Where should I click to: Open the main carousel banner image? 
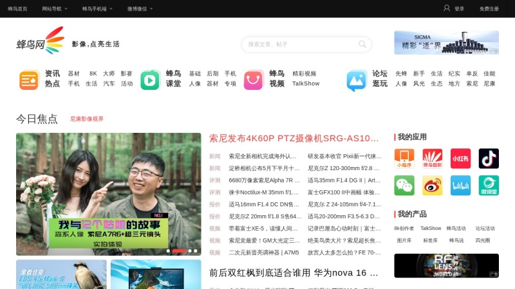point(109,194)
